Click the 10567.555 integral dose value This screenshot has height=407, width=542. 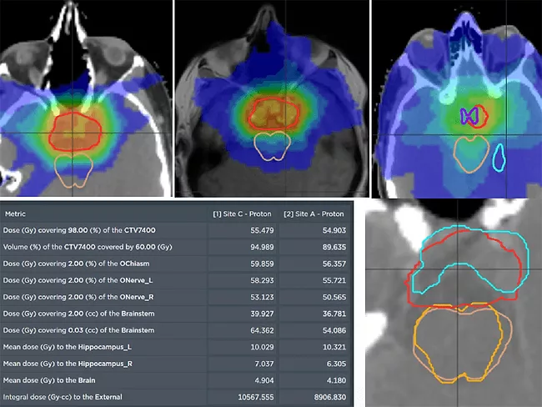[259, 397]
